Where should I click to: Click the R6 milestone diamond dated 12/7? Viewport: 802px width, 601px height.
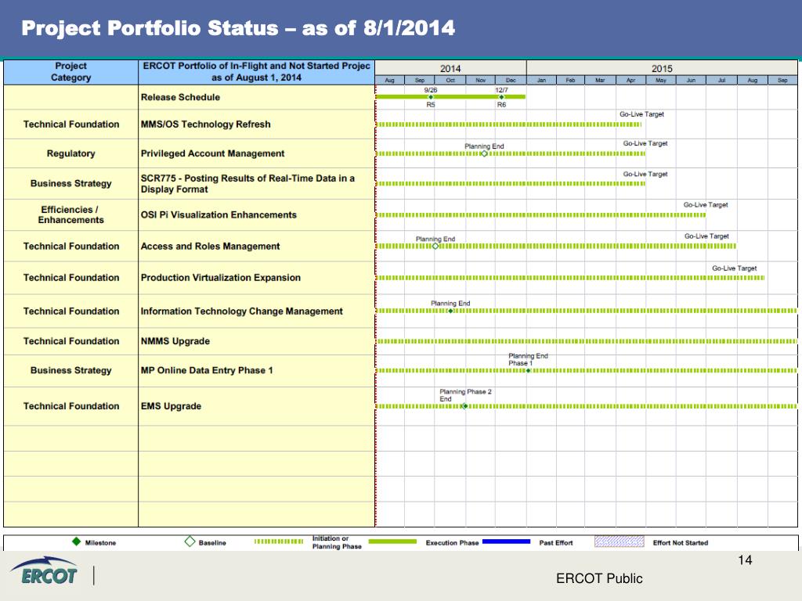[501, 97]
